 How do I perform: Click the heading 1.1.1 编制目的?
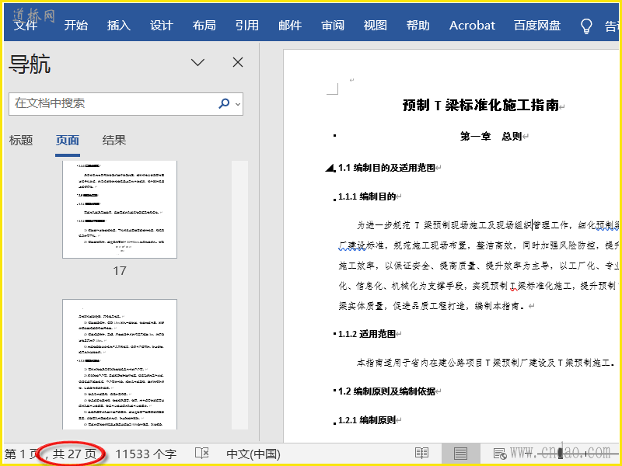[x=367, y=196]
